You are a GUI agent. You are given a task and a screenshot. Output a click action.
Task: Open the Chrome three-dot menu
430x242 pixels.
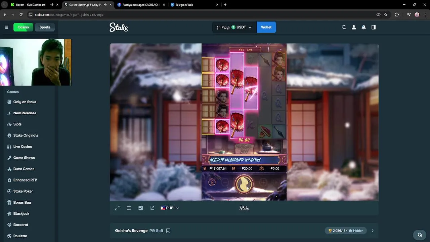pyautogui.click(x=425, y=15)
